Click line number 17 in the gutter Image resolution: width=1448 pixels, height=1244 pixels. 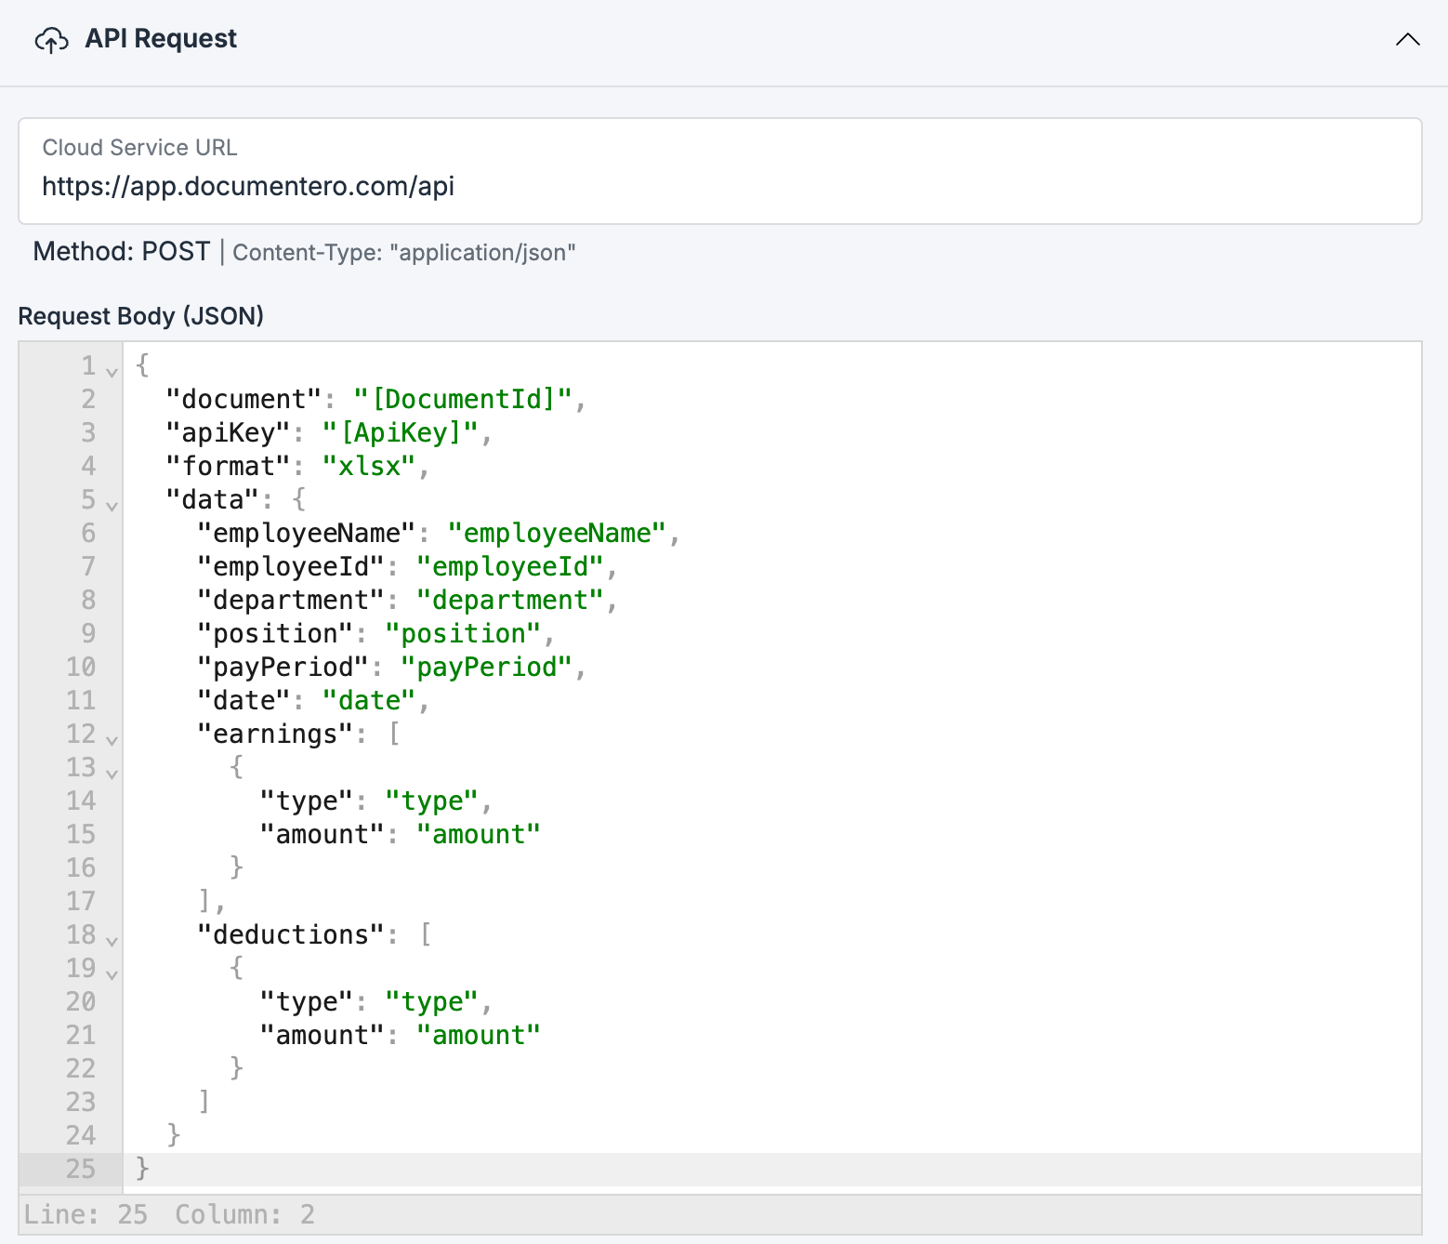81,901
